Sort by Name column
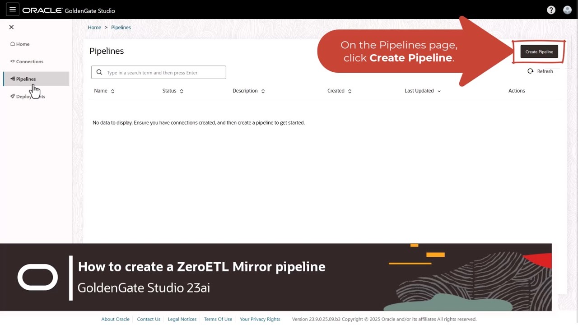This screenshot has width=578, height=325. click(x=104, y=91)
